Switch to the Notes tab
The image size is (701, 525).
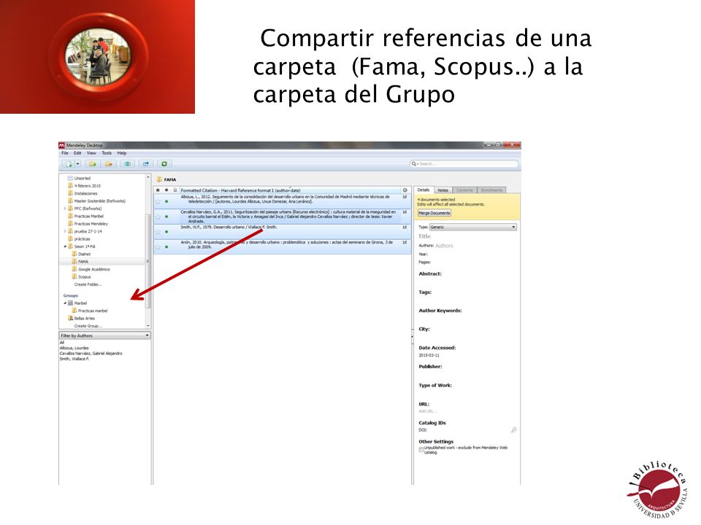tap(443, 190)
